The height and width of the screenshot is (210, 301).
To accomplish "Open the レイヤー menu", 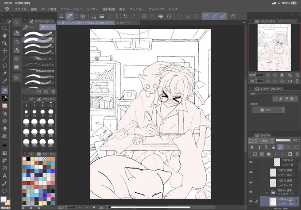I will point(92,9).
